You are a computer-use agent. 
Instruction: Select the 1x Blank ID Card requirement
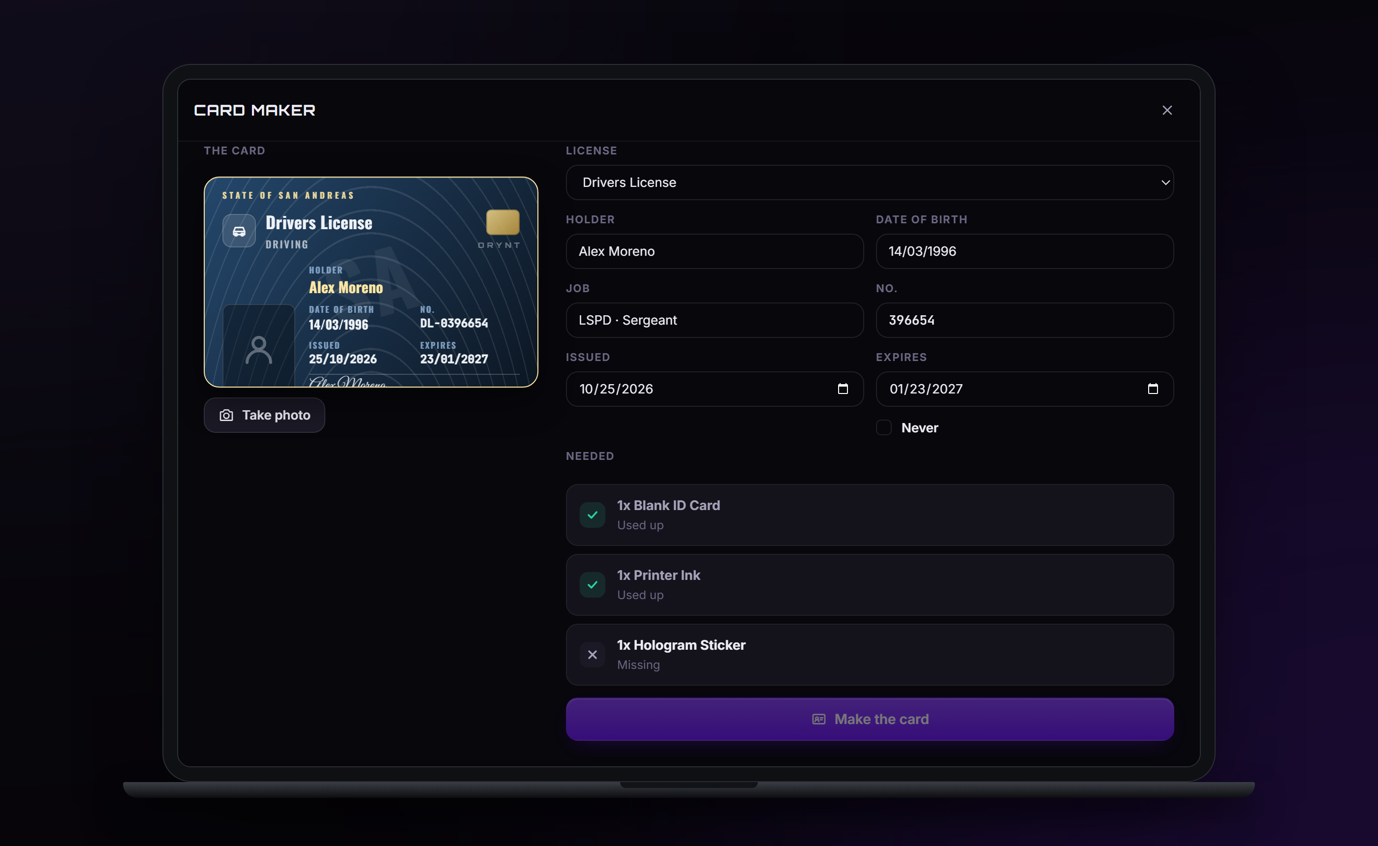point(869,515)
